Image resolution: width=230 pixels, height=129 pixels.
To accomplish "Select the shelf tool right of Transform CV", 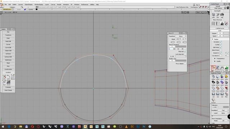I will coord(218,68).
